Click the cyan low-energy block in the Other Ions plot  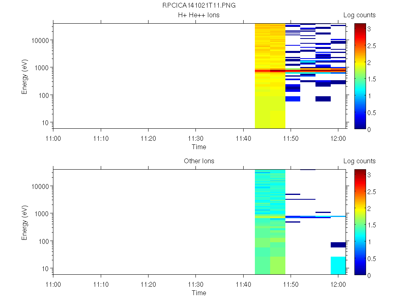click(x=338, y=265)
